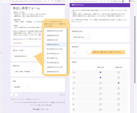Click the 車出しセクション header text
The width and height of the screenshot is (137, 113).
coord(78,5)
